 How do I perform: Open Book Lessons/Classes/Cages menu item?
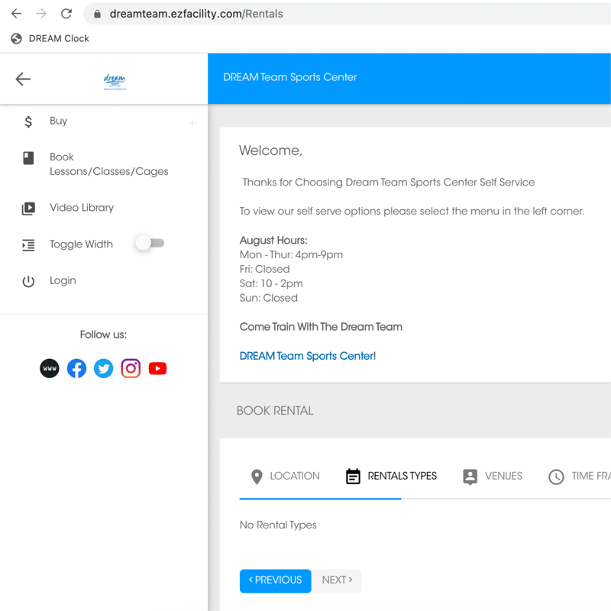click(108, 164)
